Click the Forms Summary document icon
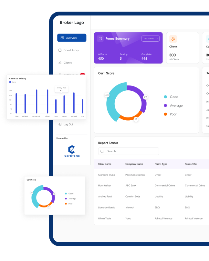Image resolution: width=209 pixels, height=261 pixels. (x=100, y=39)
